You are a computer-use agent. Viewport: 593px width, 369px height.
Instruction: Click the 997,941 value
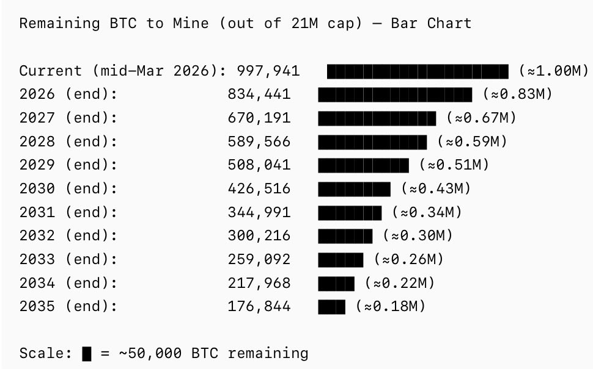(268, 71)
